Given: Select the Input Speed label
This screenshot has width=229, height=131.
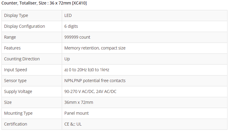Looking at the screenshot, I should pyautogui.click(x=15, y=70).
